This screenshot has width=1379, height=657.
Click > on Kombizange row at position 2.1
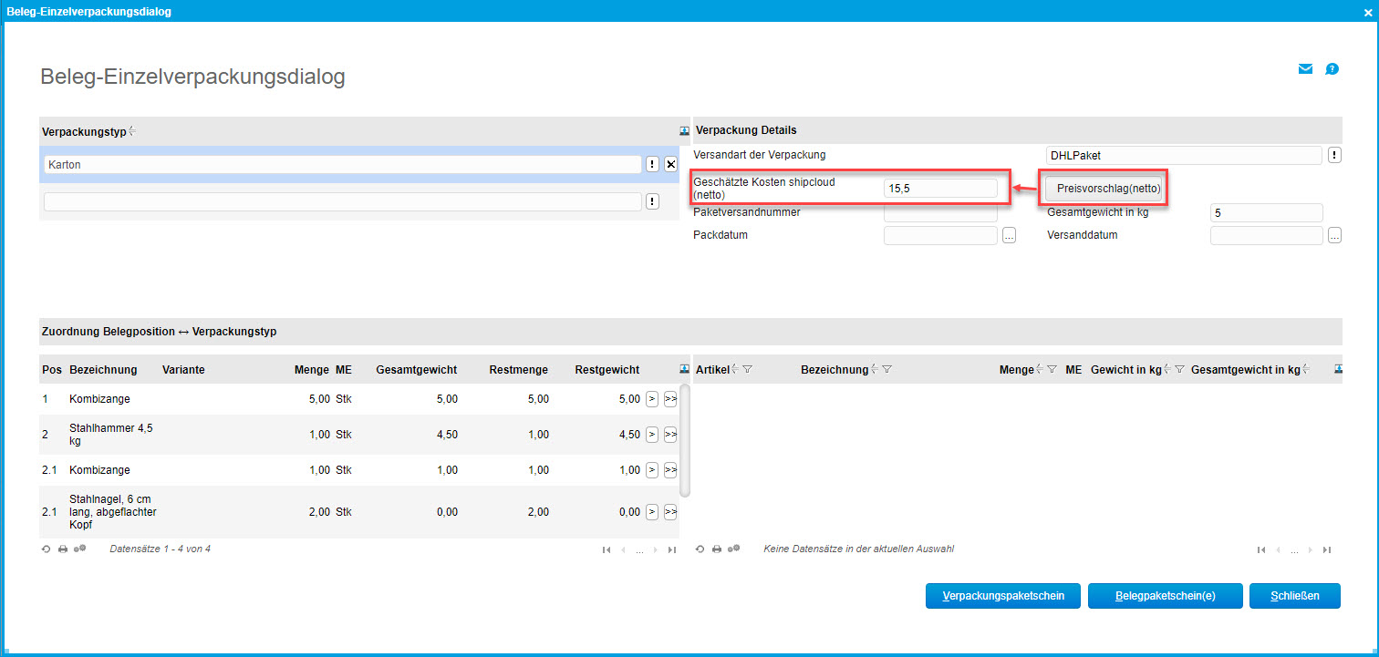[x=651, y=469]
